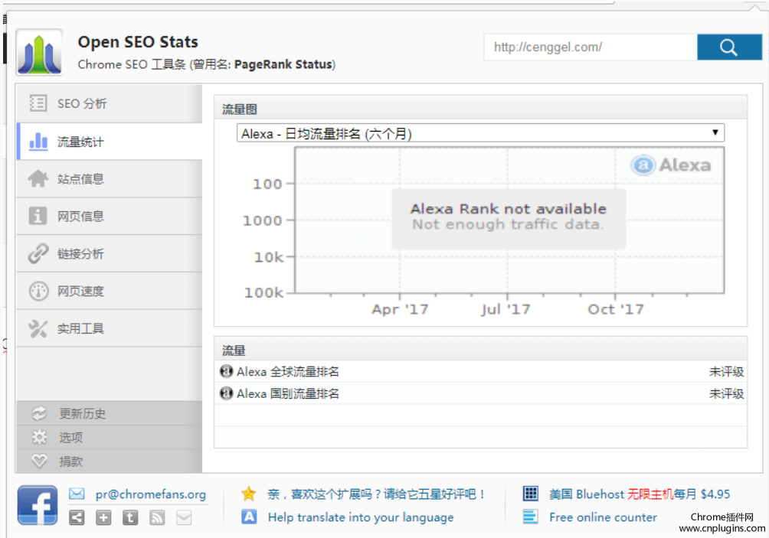
Task: Click the gold star icon
Action: click(x=249, y=494)
